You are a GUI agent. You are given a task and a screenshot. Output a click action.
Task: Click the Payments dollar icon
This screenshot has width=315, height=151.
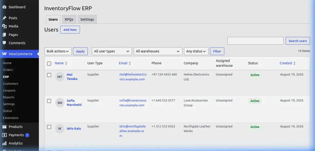click(5, 135)
